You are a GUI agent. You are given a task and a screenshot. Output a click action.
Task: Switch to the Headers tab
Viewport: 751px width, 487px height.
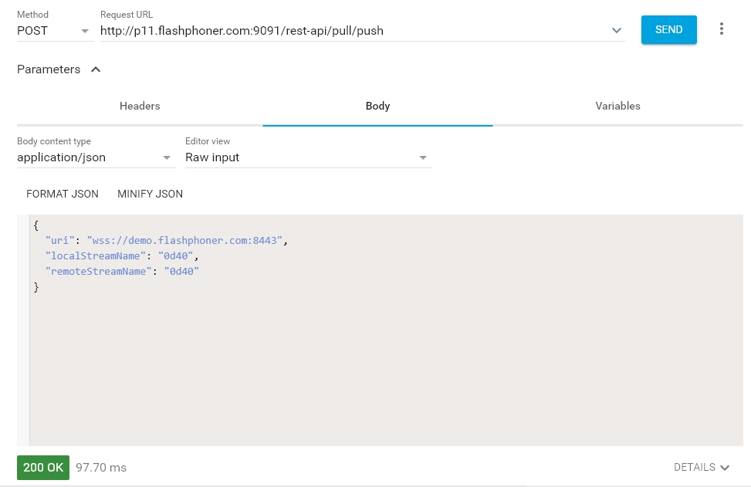click(140, 106)
